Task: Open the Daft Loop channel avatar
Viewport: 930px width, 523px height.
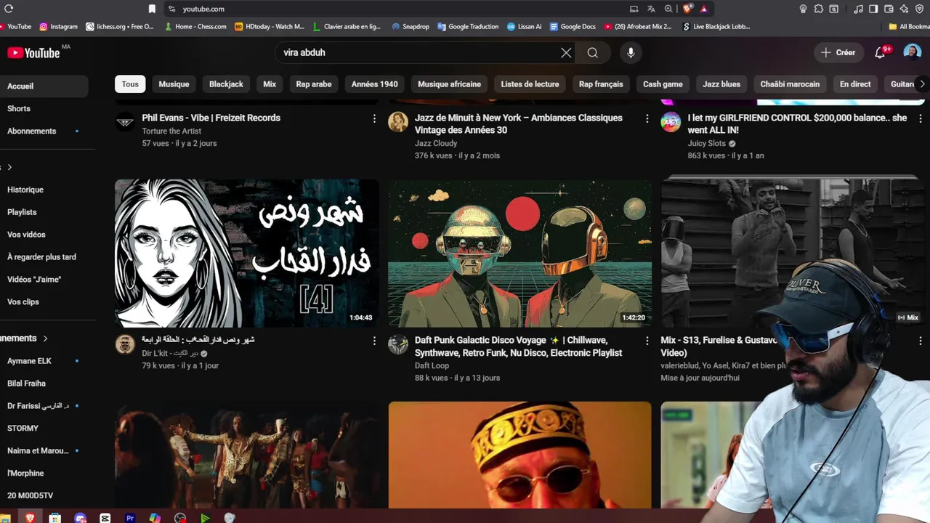Action: pyautogui.click(x=398, y=344)
